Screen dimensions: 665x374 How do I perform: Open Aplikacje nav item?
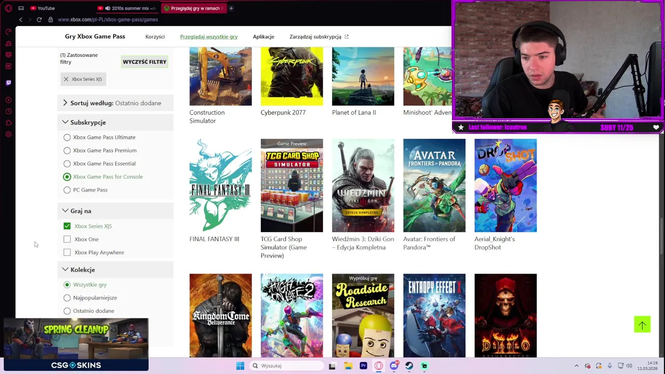click(263, 37)
